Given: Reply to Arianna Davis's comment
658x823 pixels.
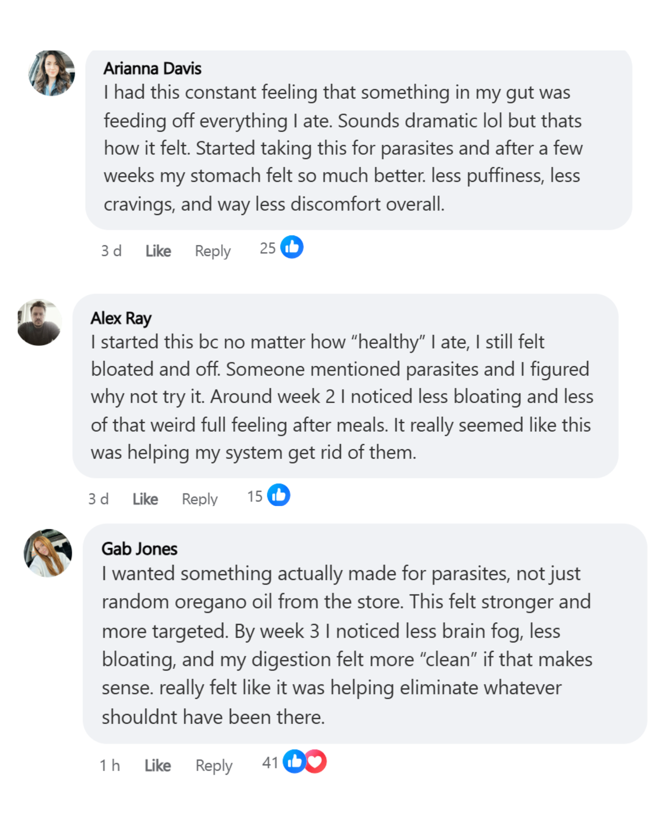Looking at the screenshot, I should pyautogui.click(x=213, y=251).
